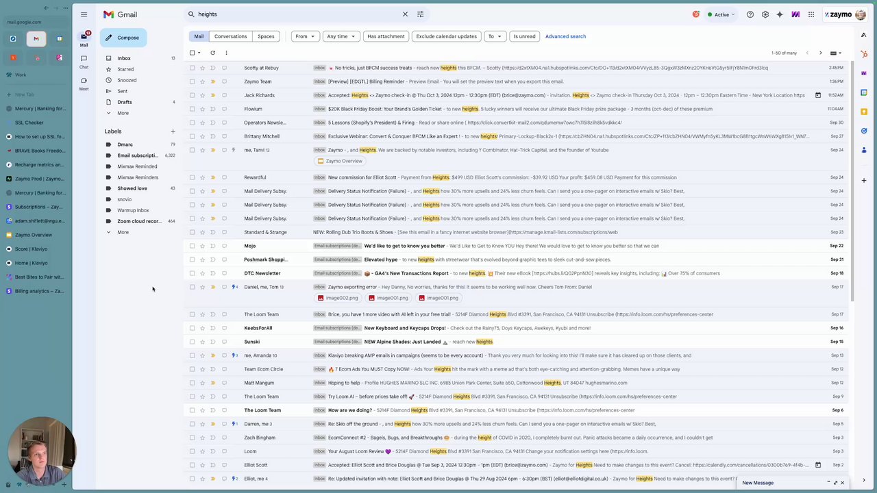Viewport: 877px width, 493px height.
Task: Select the Brittany Mitchell email checkbox
Action: point(192,136)
